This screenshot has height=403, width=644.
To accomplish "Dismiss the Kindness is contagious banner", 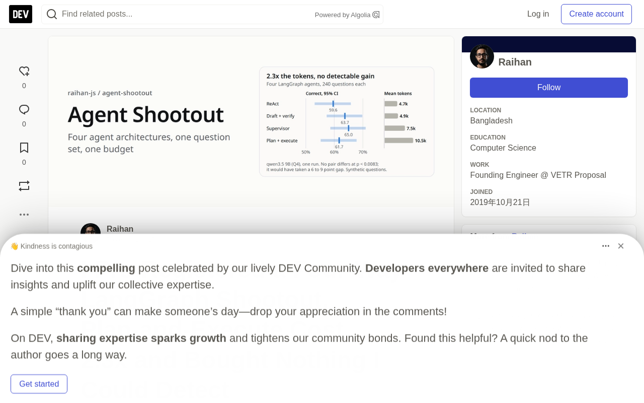I will point(621,246).
